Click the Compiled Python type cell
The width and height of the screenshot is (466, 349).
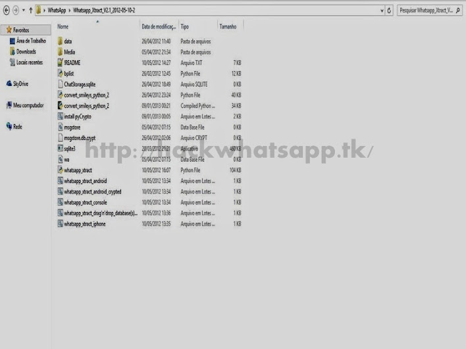tap(197, 106)
